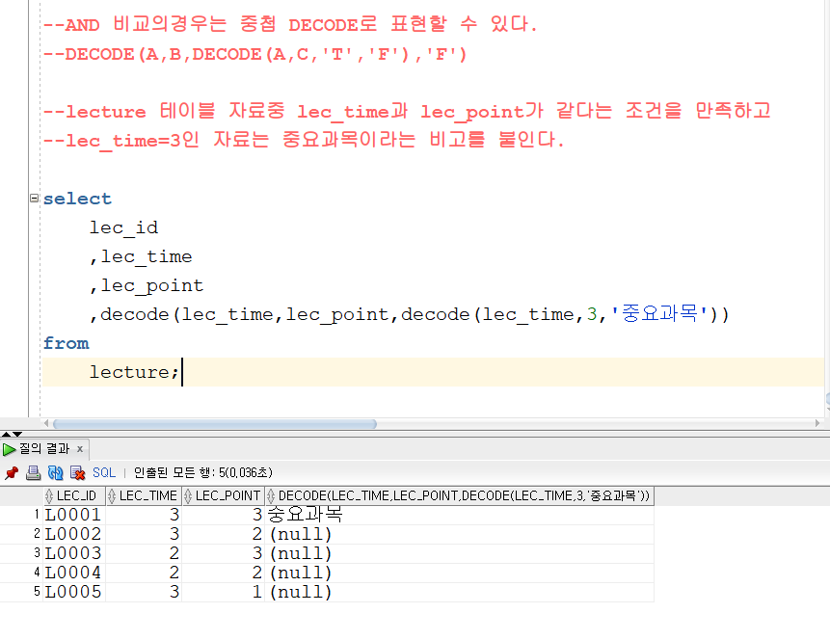The image size is (830, 640).
Task: Click the '중요과목' string literal in the query
Action: pyautogui.click(x=659, y=314)
